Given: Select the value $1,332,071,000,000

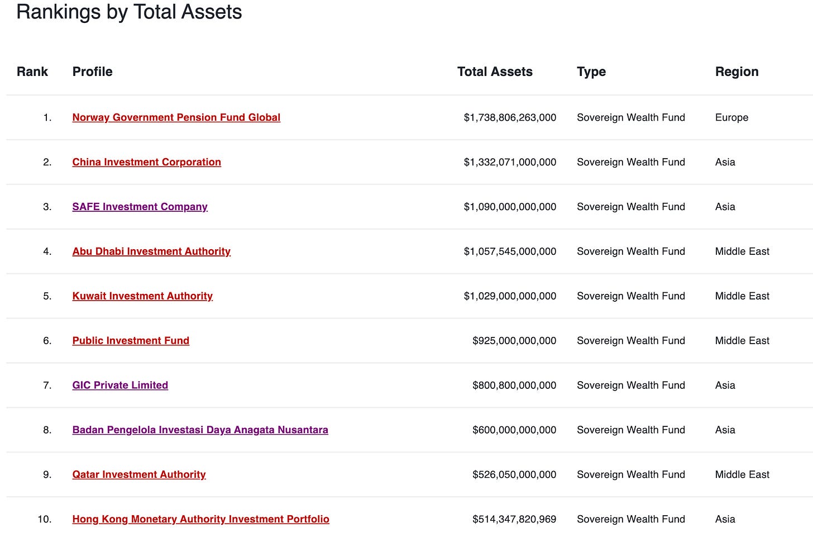Looking at the screenshot, I should pyautogui.click(x=510, y=162).
